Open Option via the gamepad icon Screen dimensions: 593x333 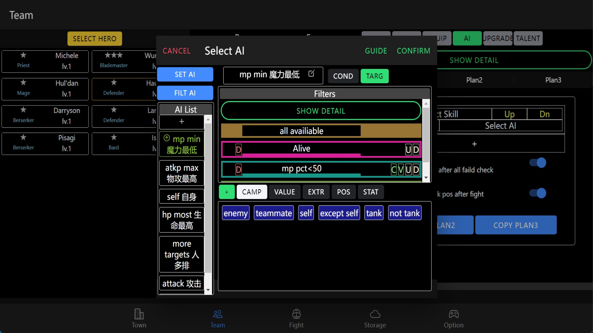point(453,318)
